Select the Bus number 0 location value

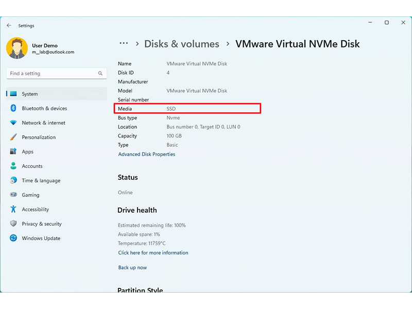click(203, 127)
